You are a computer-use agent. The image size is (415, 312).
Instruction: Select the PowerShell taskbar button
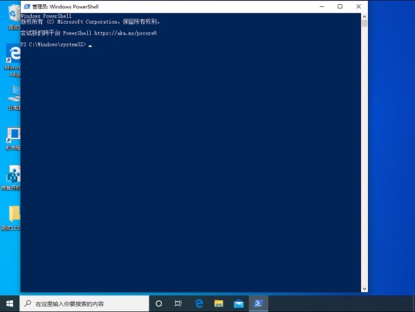pyautogui.click(x=258, y=304)
